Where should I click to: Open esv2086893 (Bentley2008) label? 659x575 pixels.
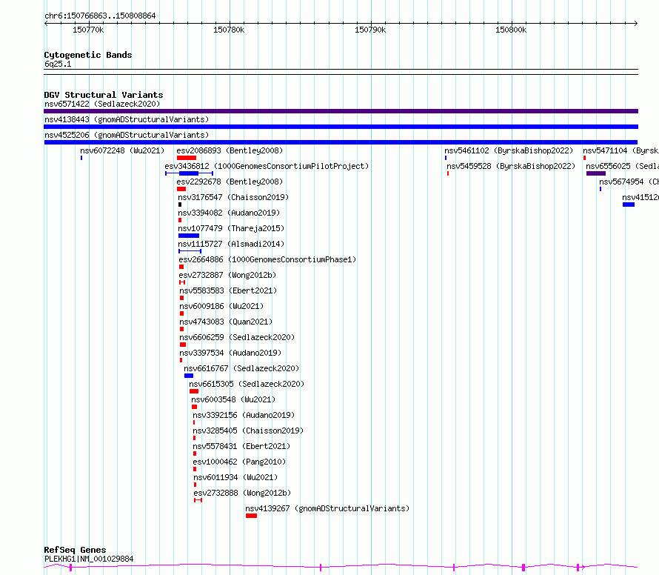coord(230,150)
